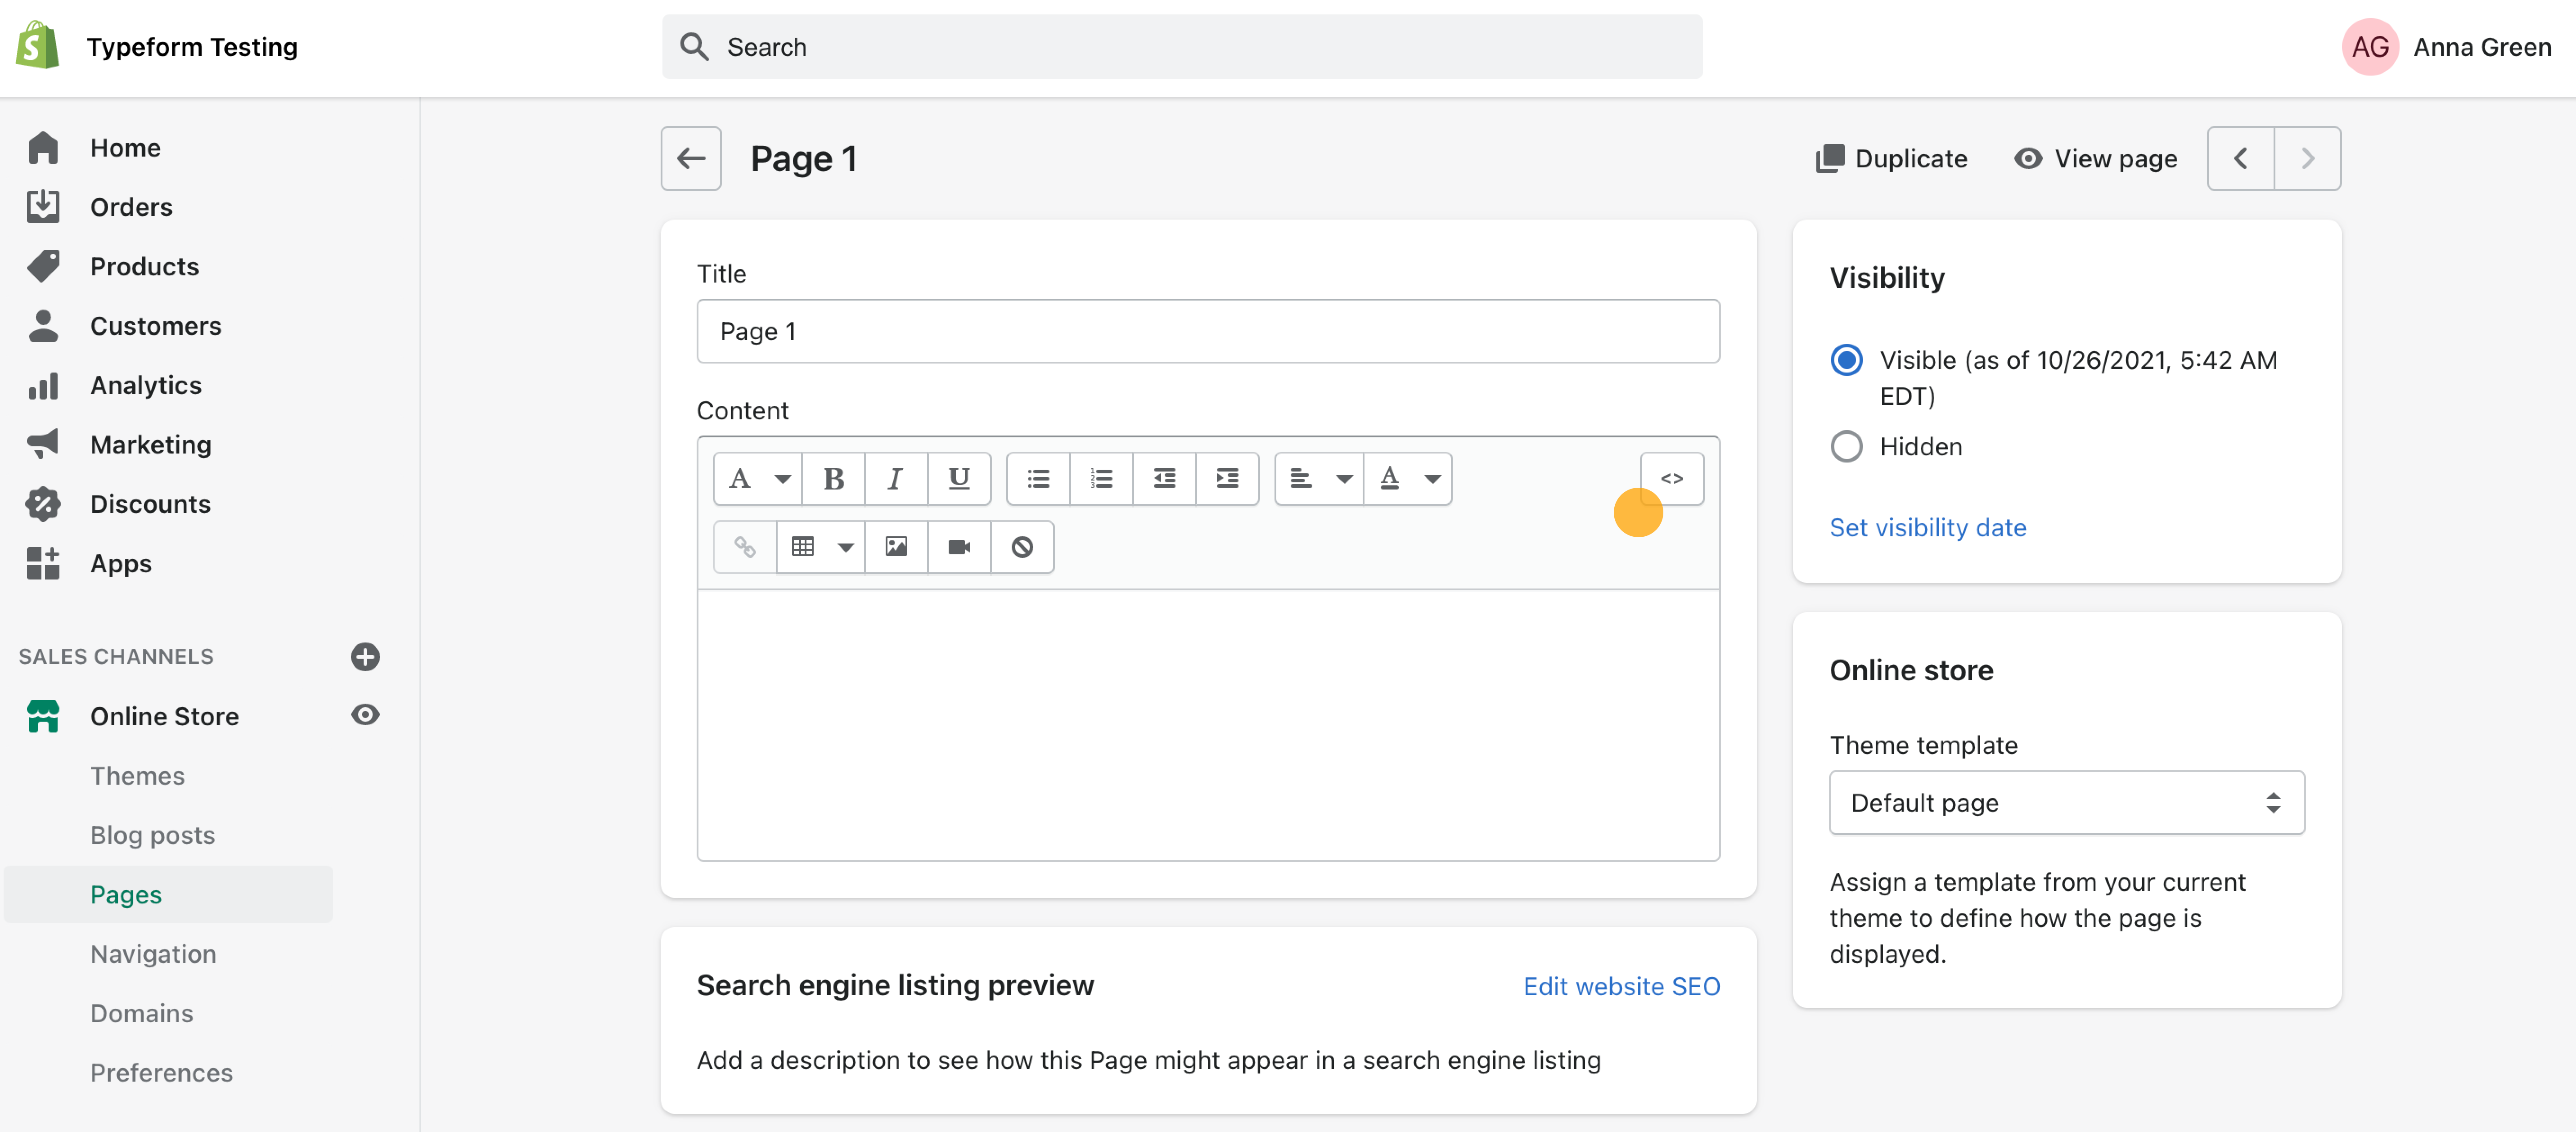The image size is (2576, 1132).
Task: Click the insert link icon
Action: tap(745, 547)
